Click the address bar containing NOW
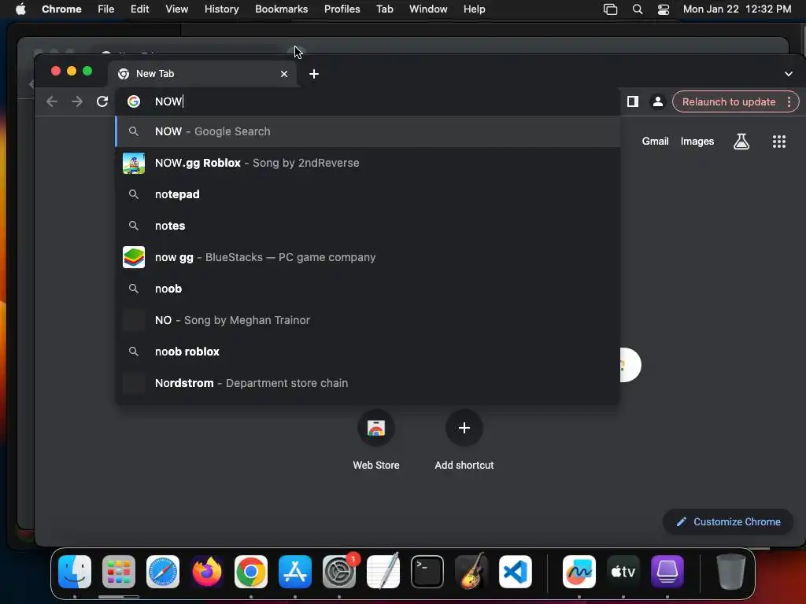 pos(368,101)
